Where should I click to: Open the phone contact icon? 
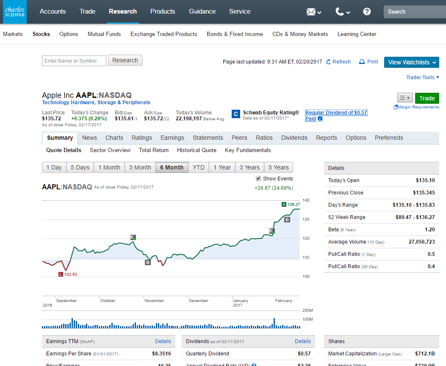coord(340,12)
